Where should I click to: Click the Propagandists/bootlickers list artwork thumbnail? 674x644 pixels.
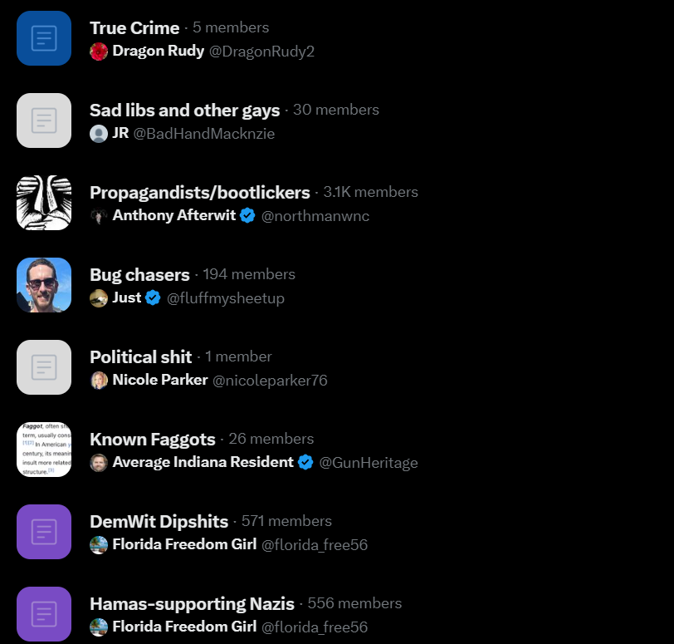[44, 203]
